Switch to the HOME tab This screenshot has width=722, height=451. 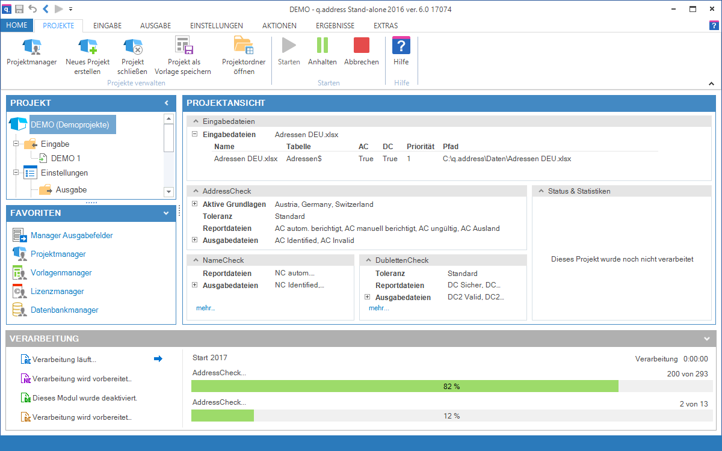[17, 26]
